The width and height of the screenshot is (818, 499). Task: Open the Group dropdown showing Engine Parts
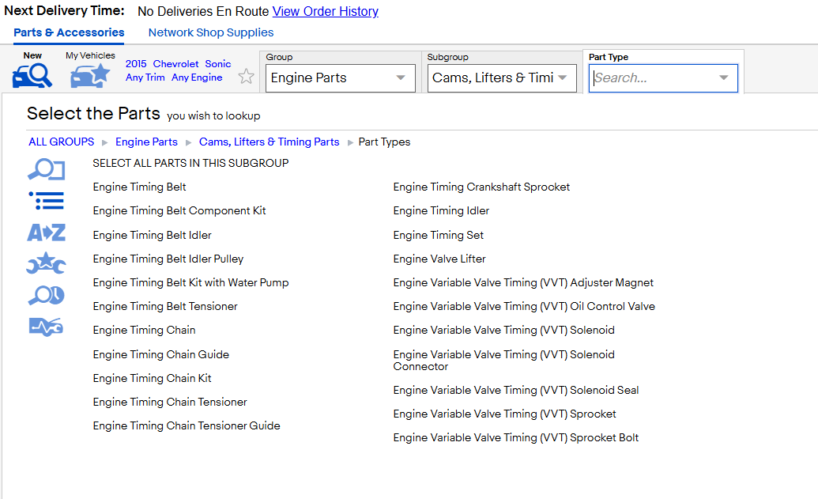point(341,77)
